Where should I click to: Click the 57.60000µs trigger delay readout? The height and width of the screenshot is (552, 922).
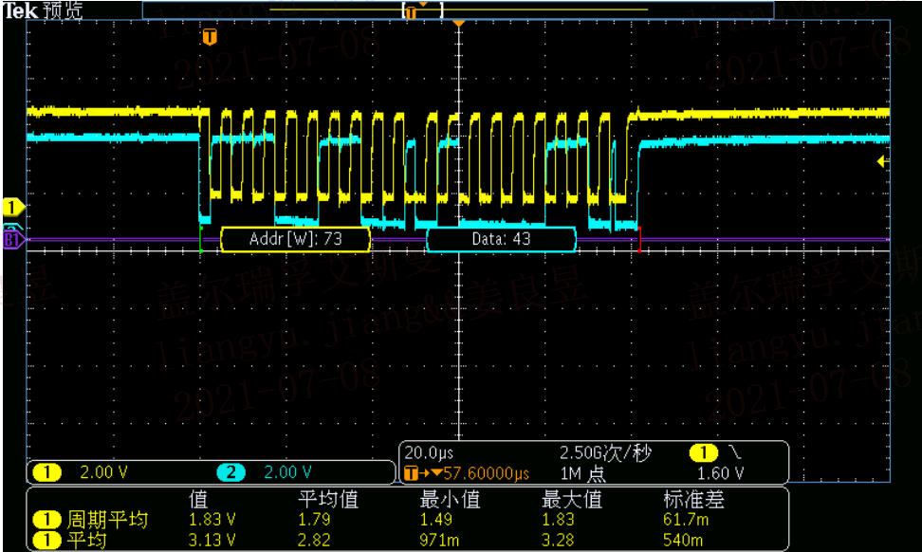click(486, 473)
